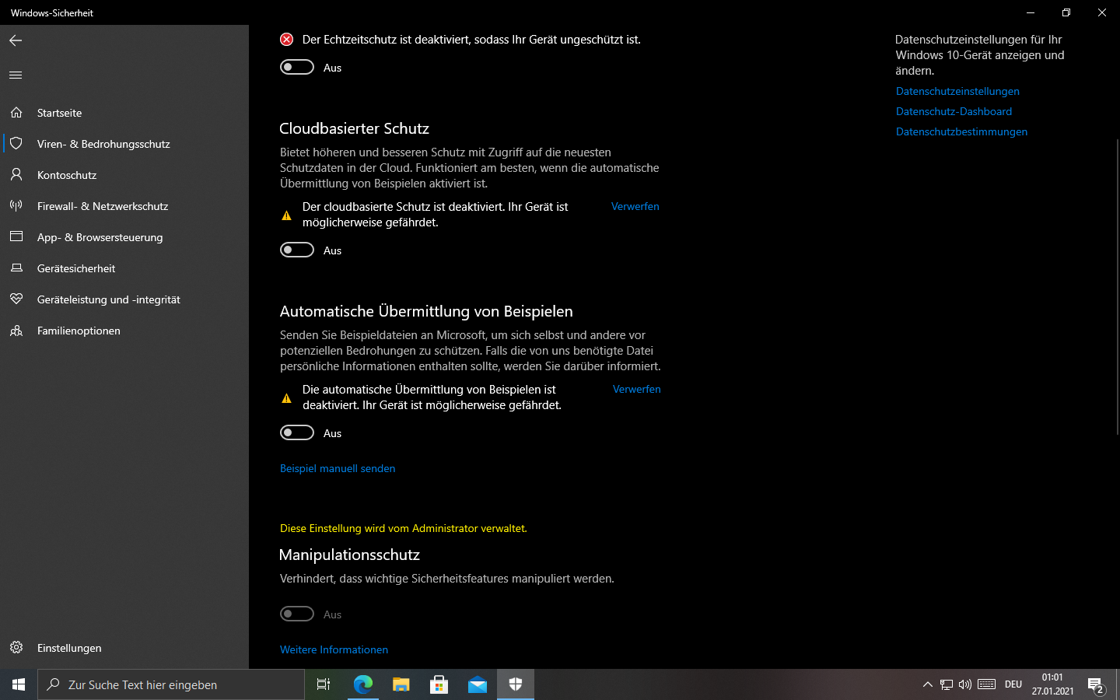Click Verwerfen for sample submission warning
1120x700 pixels.
coord(637,389)
